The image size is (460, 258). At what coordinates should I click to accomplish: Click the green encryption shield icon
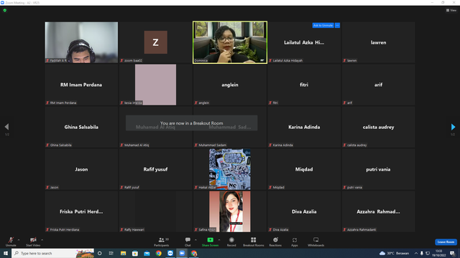pyautogui.click(x=5, y=10)
